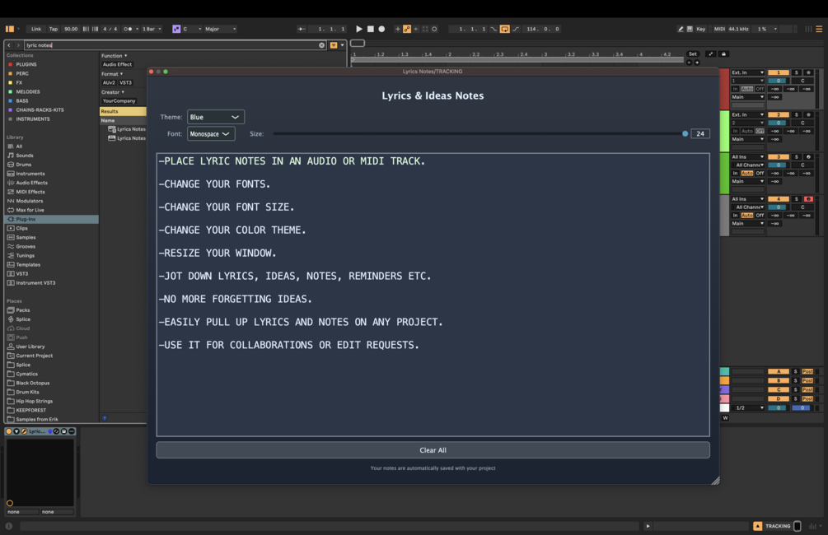The image size is (828, 535).
Task: Disarm recording on track 4
Action: (x=808, y=199)
